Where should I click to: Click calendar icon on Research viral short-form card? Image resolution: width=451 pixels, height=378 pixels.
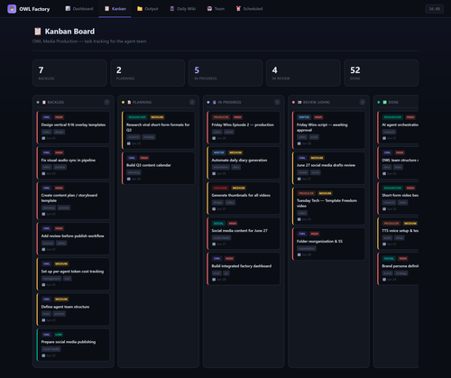coord(129,143)
